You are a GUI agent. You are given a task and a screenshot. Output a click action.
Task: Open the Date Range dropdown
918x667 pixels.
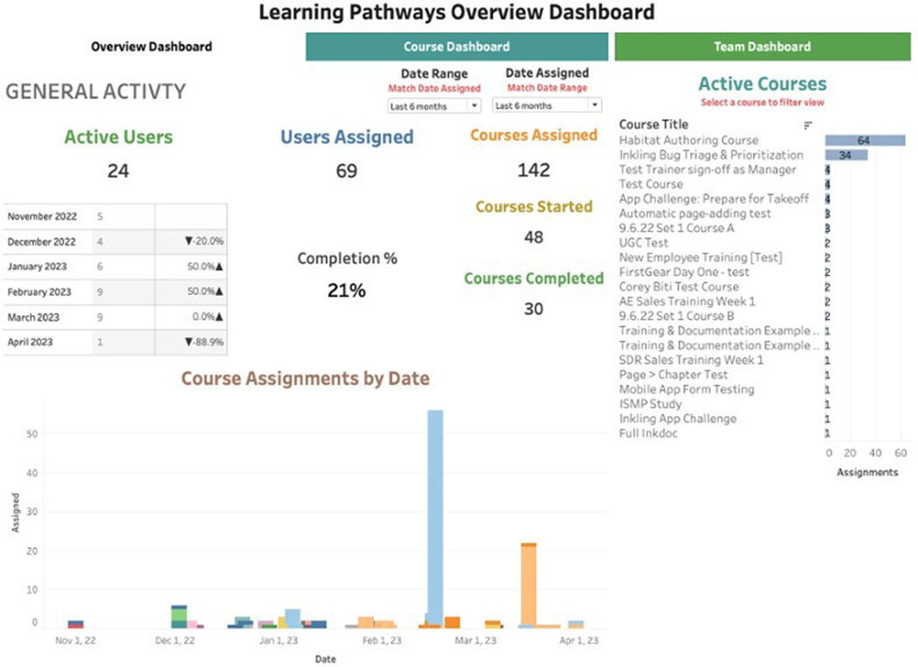pos(434,106)
